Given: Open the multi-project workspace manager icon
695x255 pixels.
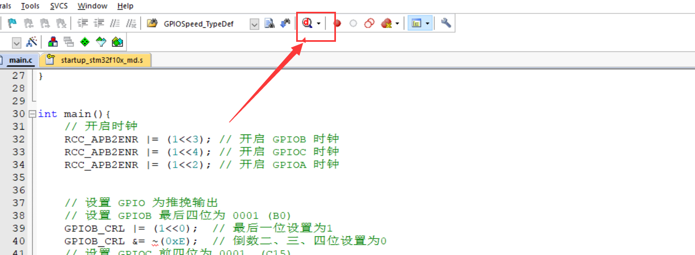Looking at the screenshot, I should pyautogui.click(x=69, y=42).
